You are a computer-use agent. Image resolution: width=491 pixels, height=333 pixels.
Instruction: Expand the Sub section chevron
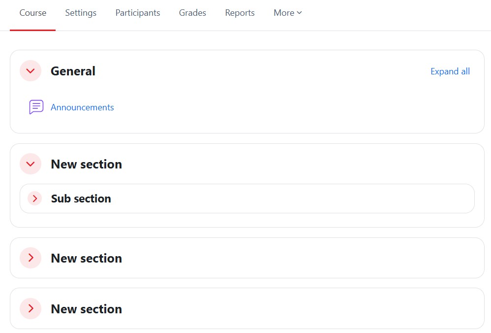[34, 199]
